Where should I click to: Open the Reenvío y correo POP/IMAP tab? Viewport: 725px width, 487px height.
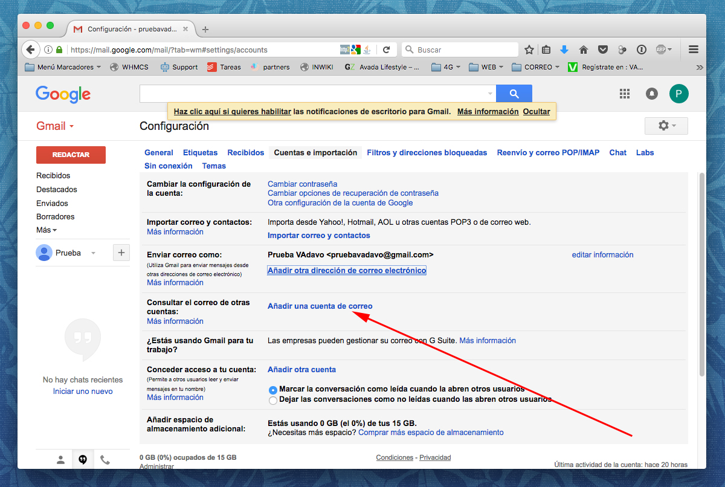click(x=548, y=153)
